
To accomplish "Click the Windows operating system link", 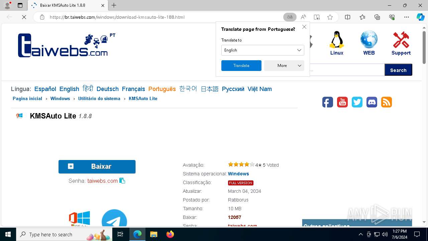I will tap(238, 174).
